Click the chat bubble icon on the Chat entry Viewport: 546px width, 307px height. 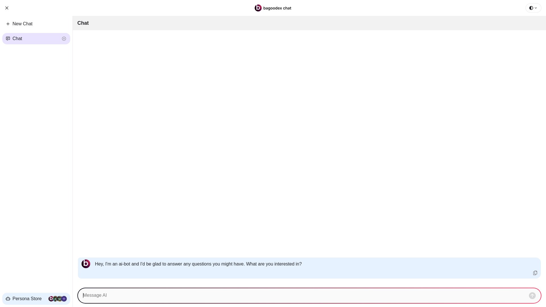pos(8,39)
